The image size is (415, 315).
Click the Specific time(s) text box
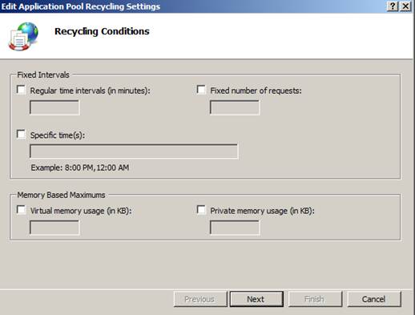134,151
